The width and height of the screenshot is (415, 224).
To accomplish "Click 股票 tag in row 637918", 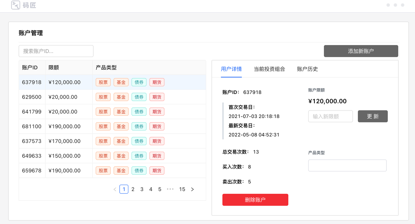I will 103,82.
